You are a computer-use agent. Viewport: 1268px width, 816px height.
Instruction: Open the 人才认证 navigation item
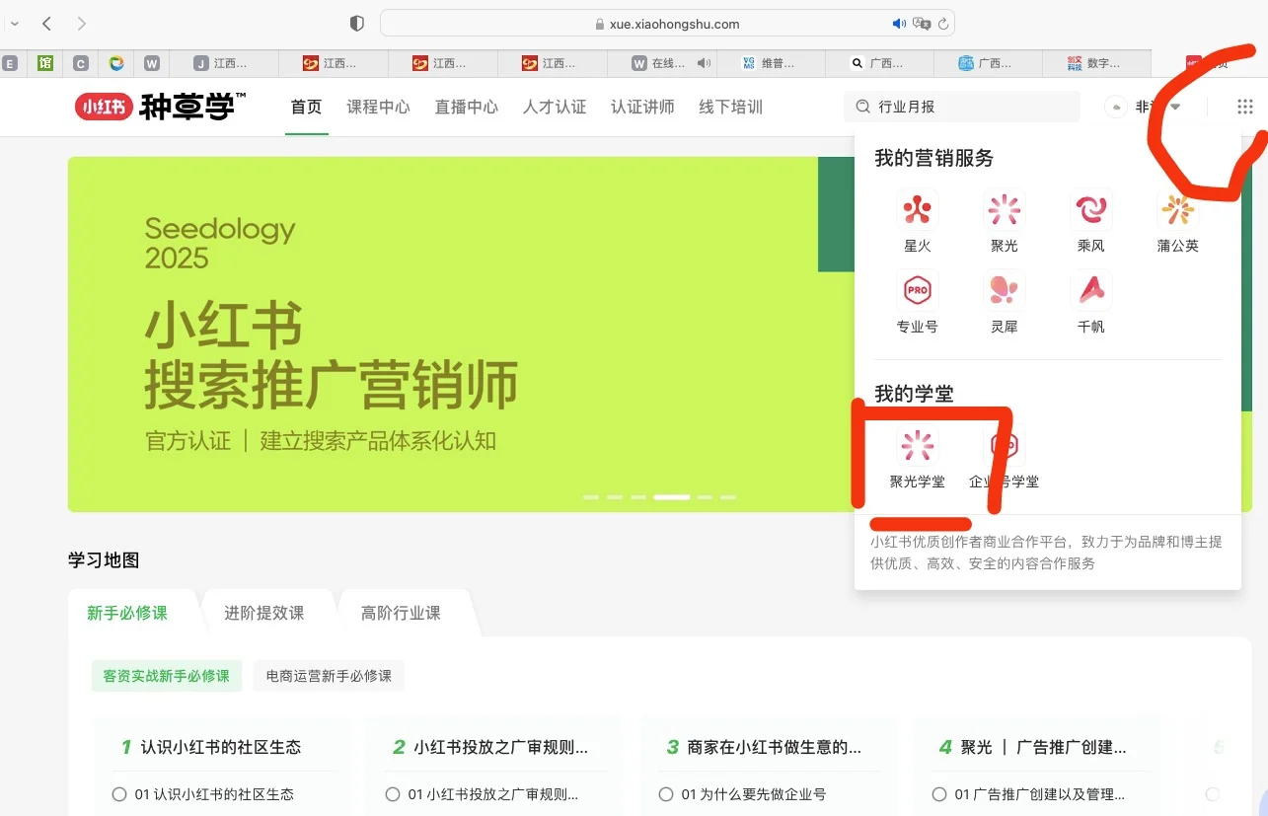click(x=555, y=107)
